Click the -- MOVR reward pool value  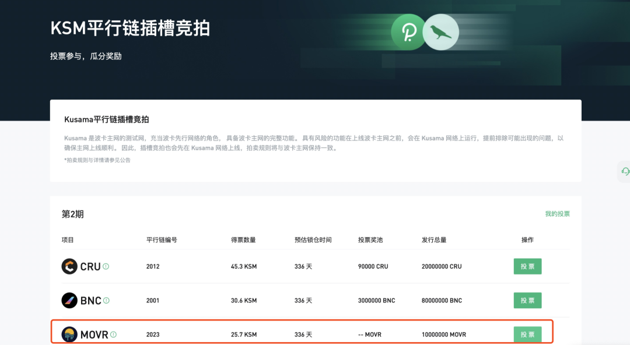[370, 334]
